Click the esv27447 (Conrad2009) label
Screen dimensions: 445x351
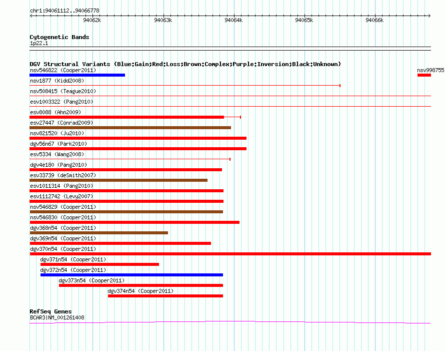click(61, 123)
